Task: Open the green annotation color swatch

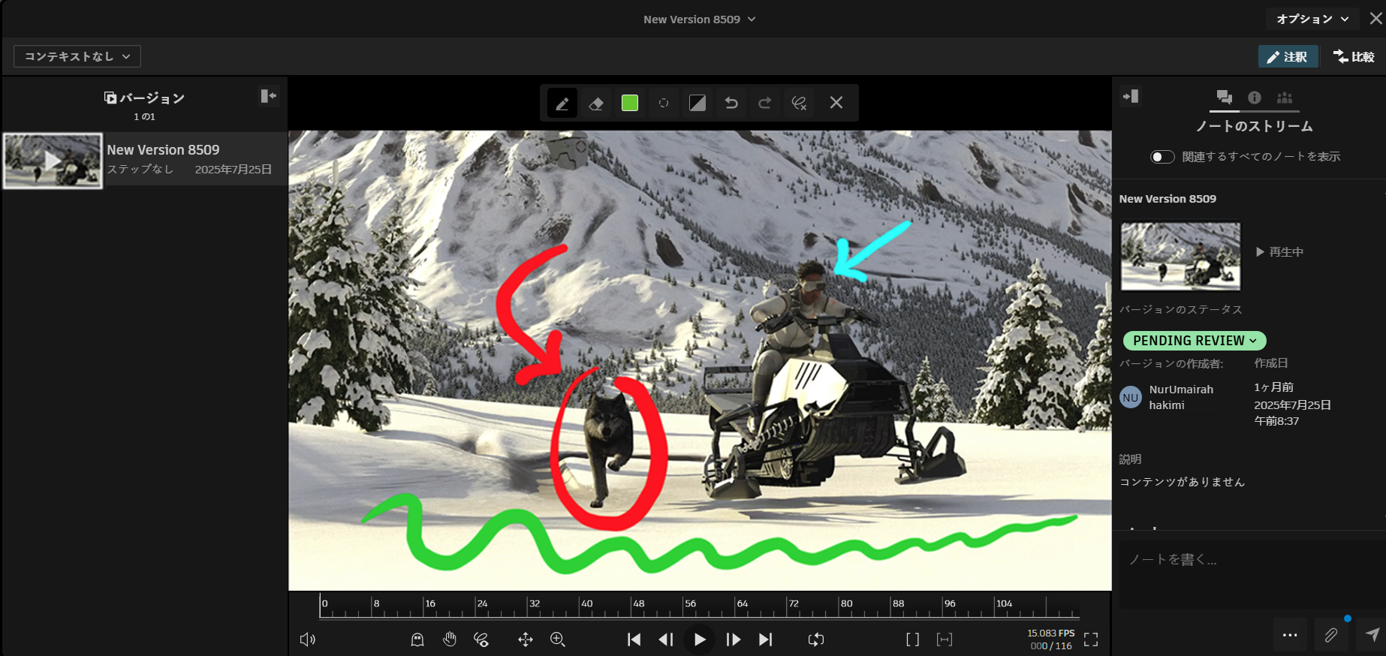Action: click(630, 103)
